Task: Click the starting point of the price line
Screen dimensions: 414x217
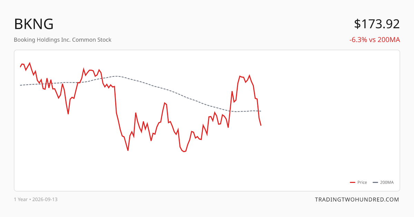Action: [20, 66]
